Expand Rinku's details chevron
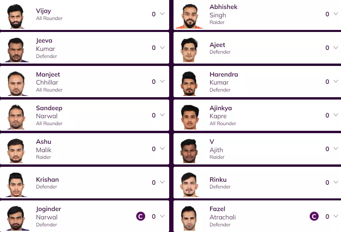The width and height of the screenshot is (341, 232). click(x=335, y=182)
